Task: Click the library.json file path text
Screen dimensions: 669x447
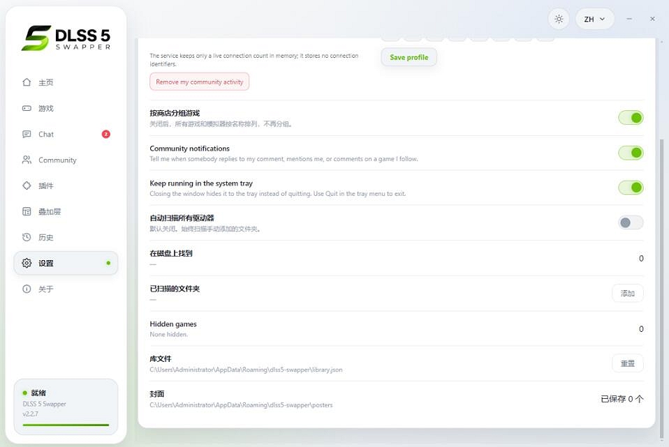Action: coord(246,370)
